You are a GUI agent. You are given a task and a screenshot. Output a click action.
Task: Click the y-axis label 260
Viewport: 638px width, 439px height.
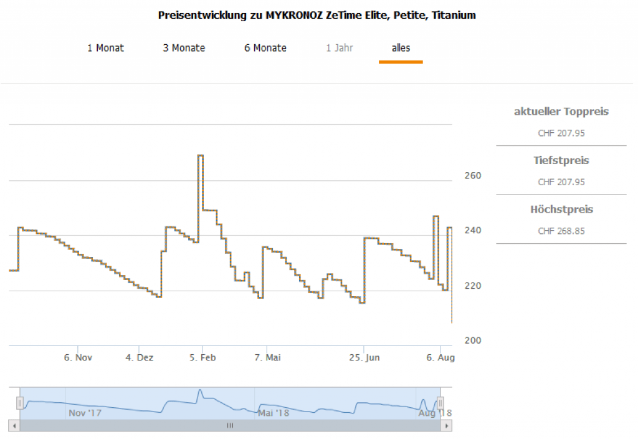[x=473, y=175]
